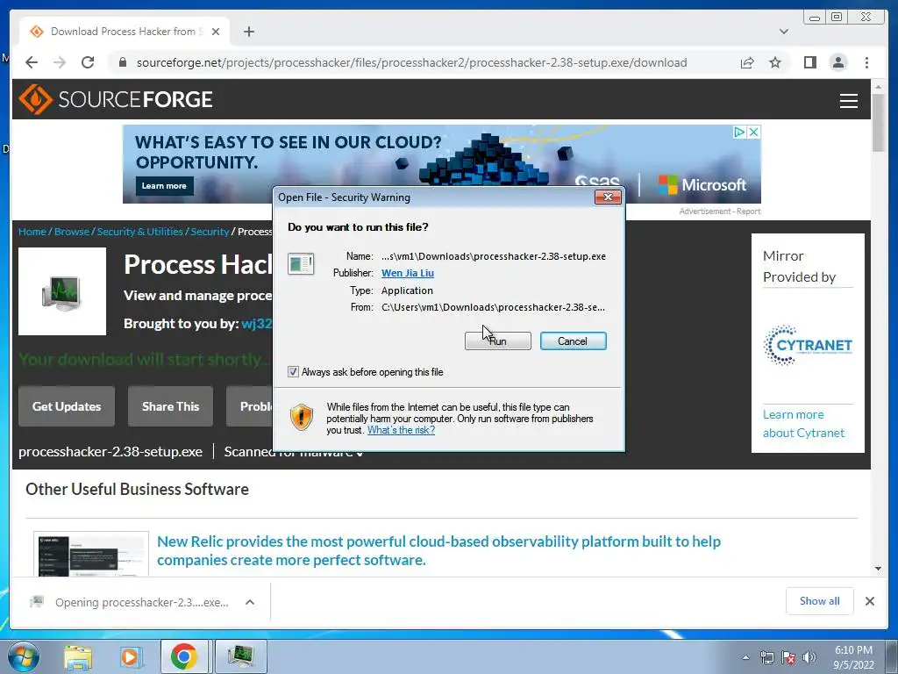The height and width of the screenshot is (674, 898).
Task: Click Learn more in the SAS ad
Action: [x=164, y=186]
